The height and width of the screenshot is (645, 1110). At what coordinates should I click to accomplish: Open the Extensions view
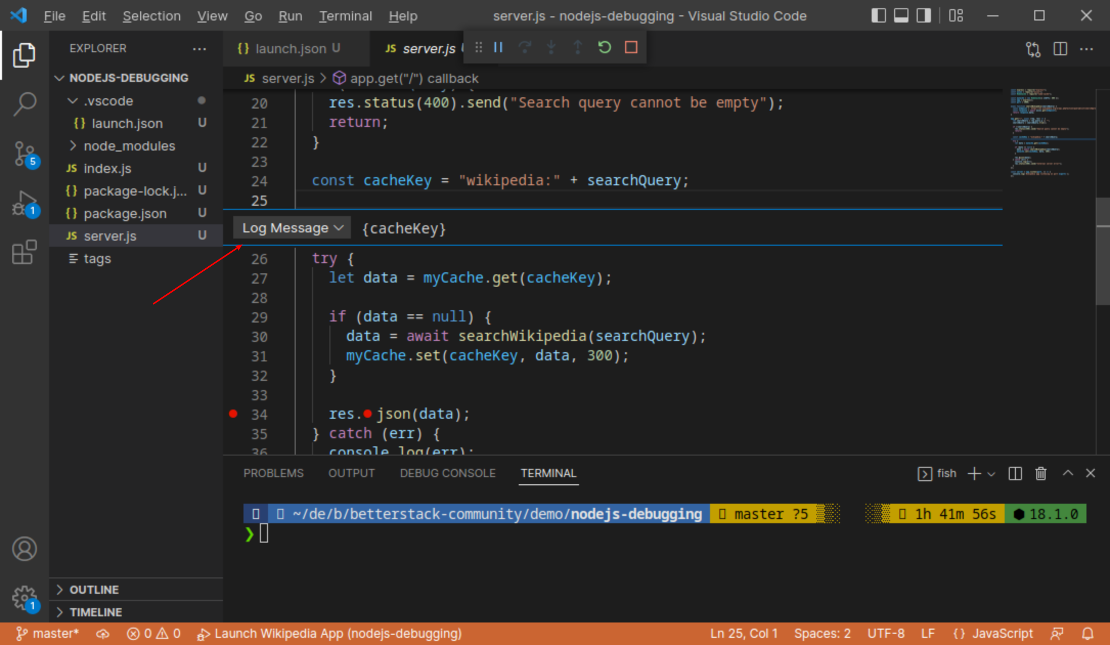(x=24, y=252)
